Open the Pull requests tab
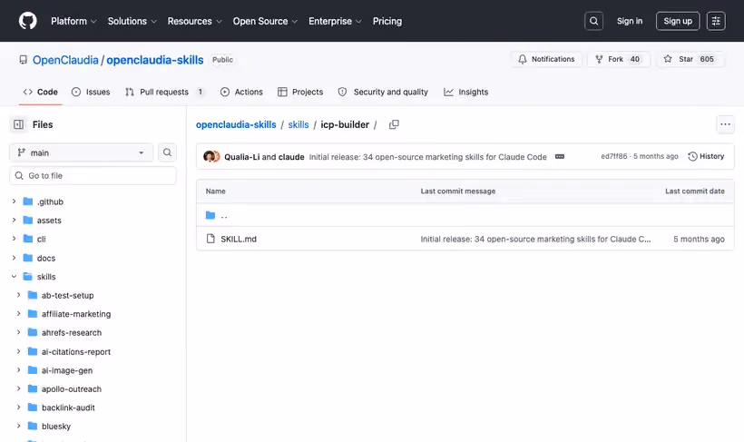744x442 pixels. (164, 92)
